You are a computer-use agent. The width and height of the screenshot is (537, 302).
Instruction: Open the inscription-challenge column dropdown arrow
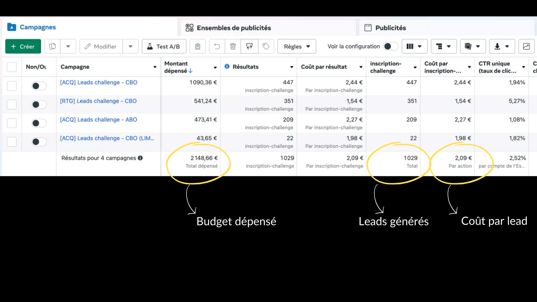pos(415,67)
